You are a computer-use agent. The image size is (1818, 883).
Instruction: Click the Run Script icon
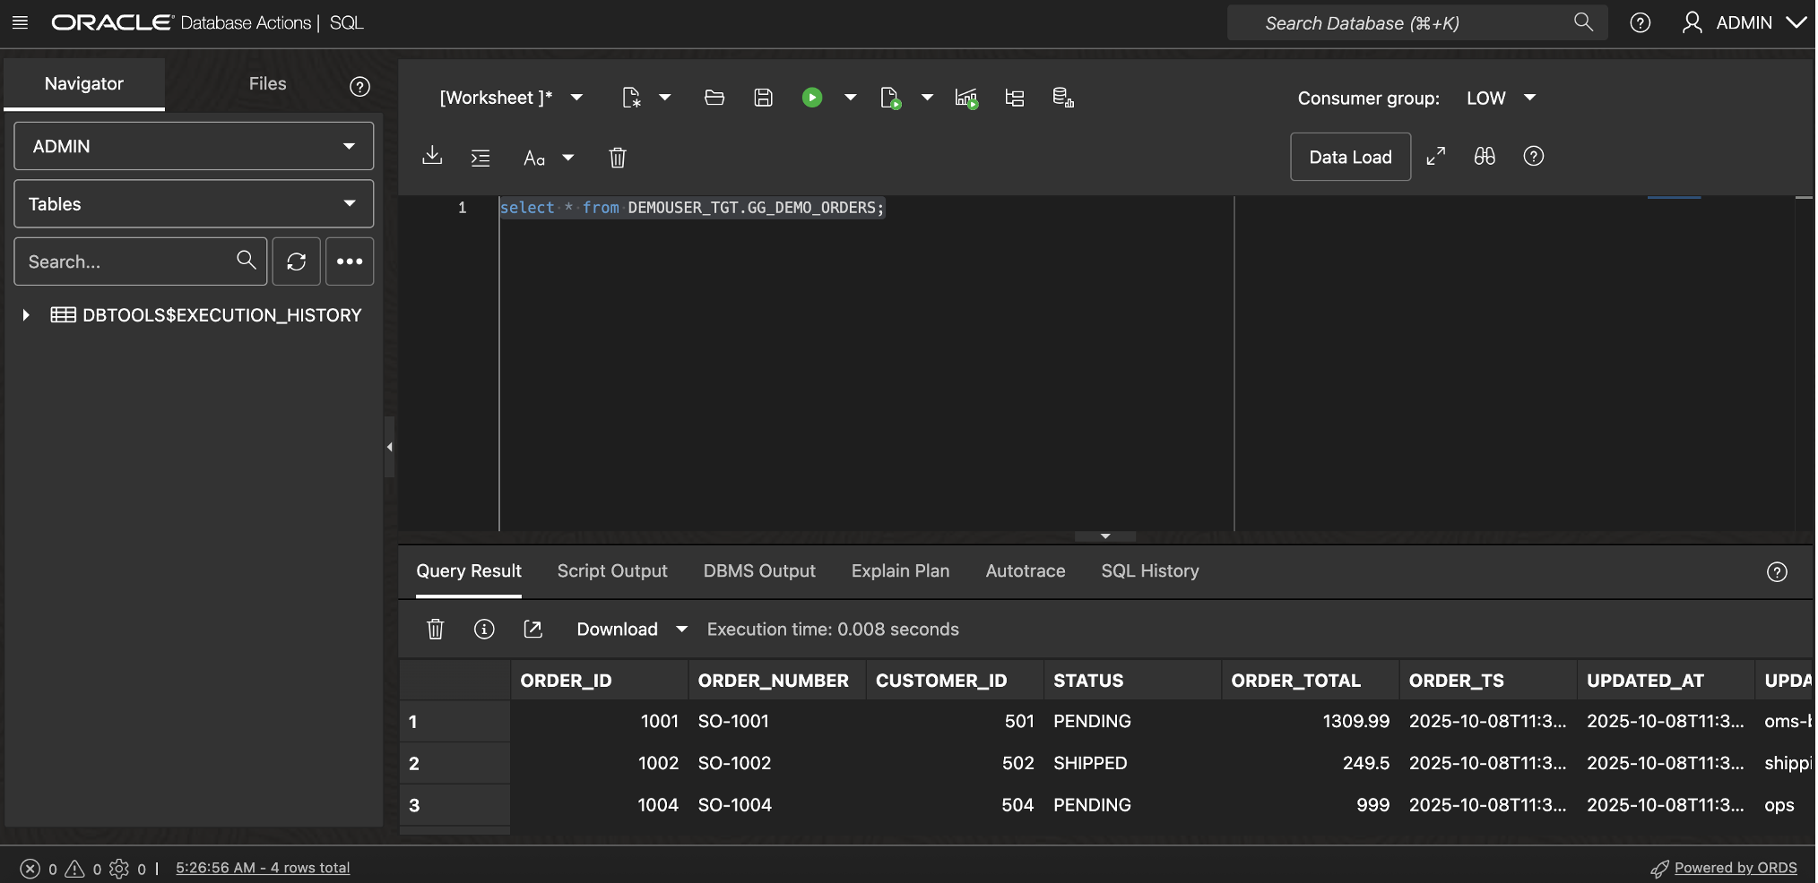(889, 98)
